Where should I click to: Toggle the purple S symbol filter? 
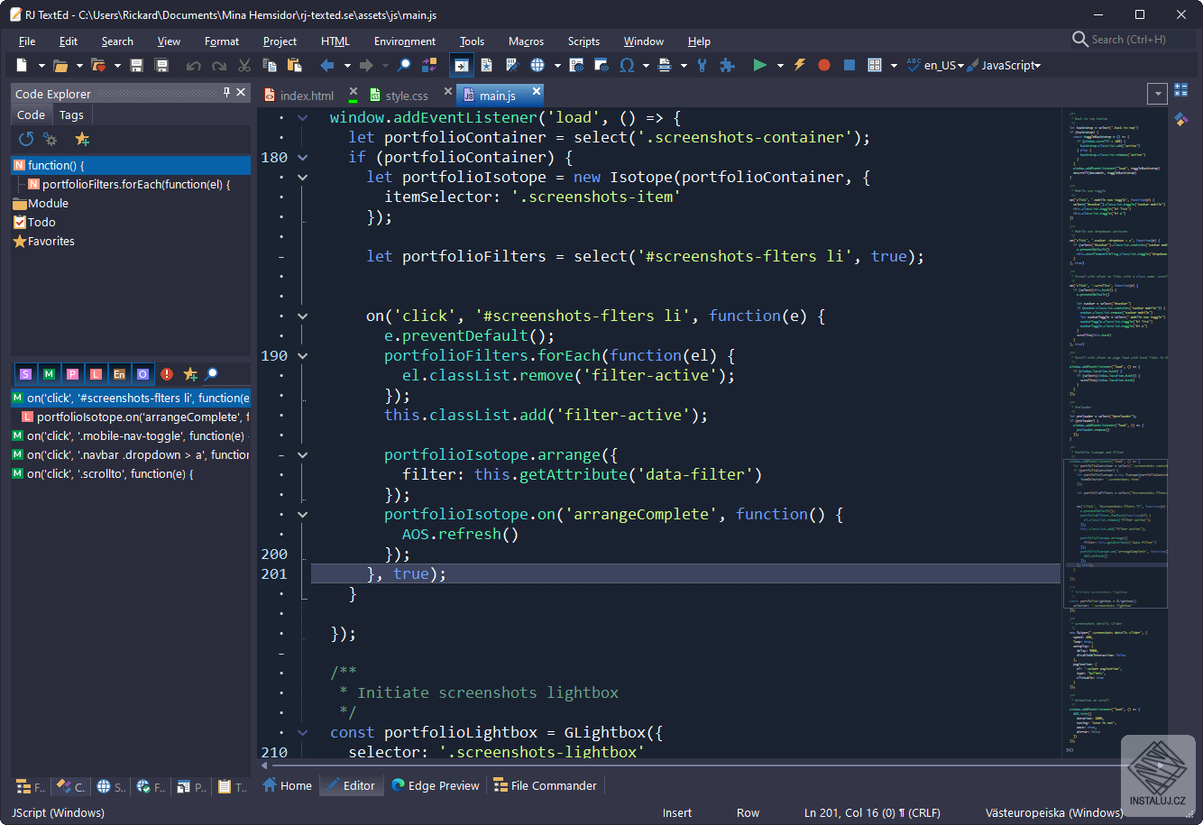[x=25, y=374]
